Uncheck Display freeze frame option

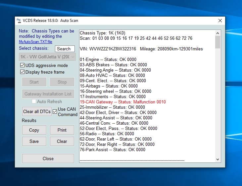[x=23, y=72]
